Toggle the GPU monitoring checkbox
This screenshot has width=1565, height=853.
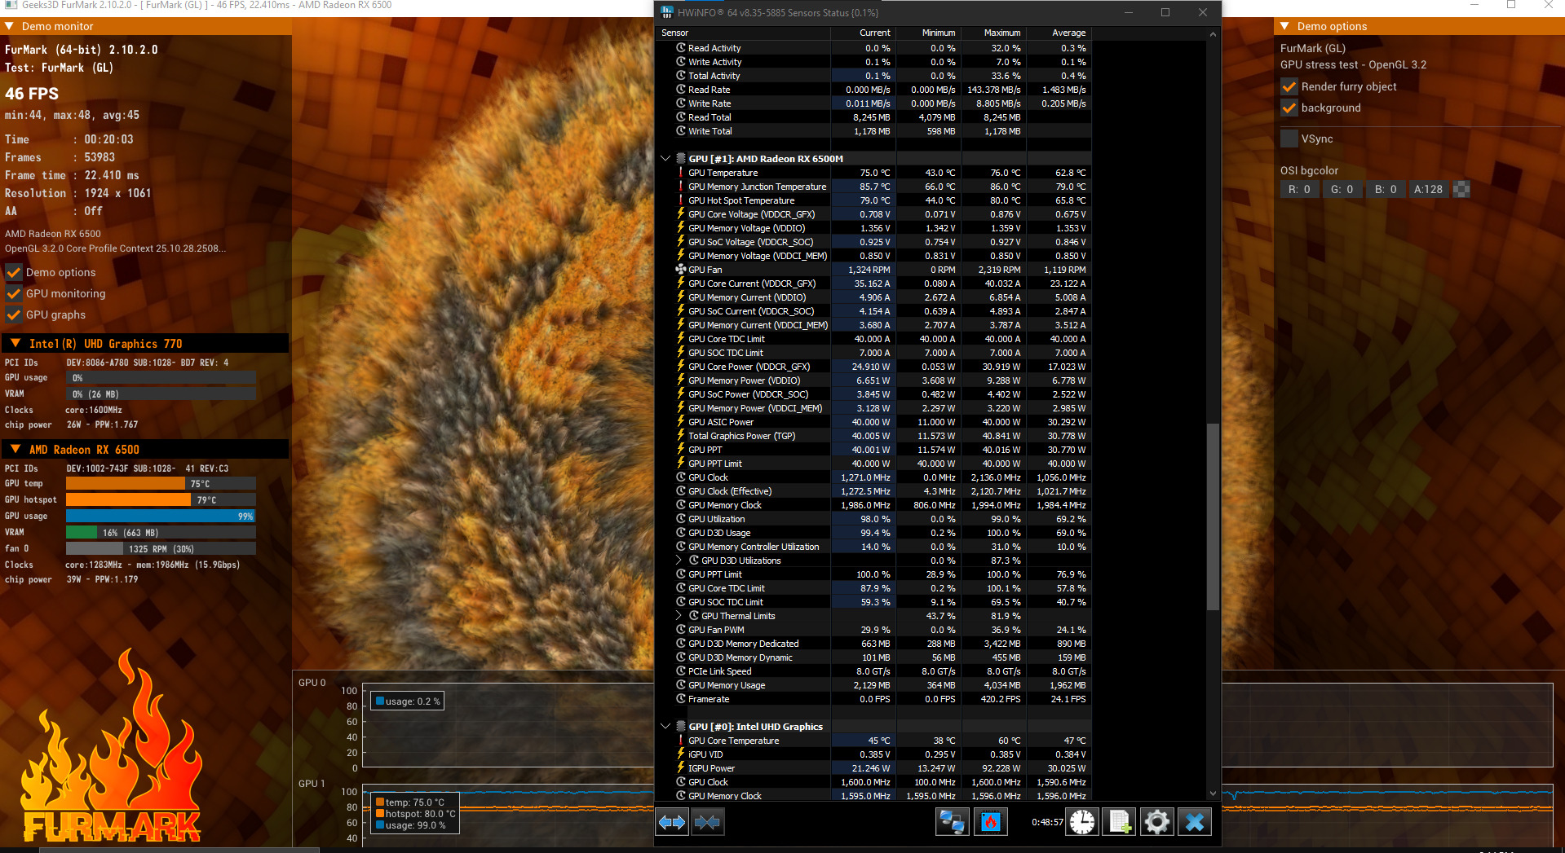pos(14,293)
